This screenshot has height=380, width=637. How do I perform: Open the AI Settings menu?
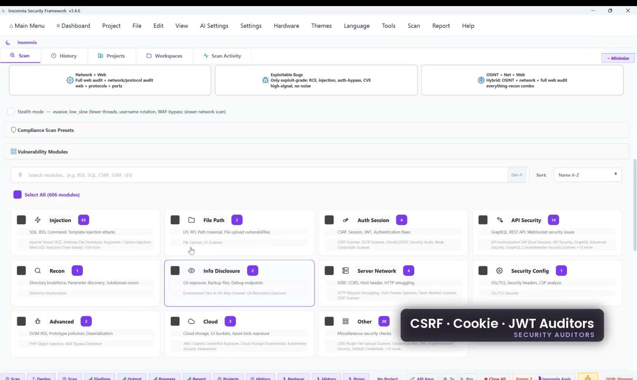214,26
